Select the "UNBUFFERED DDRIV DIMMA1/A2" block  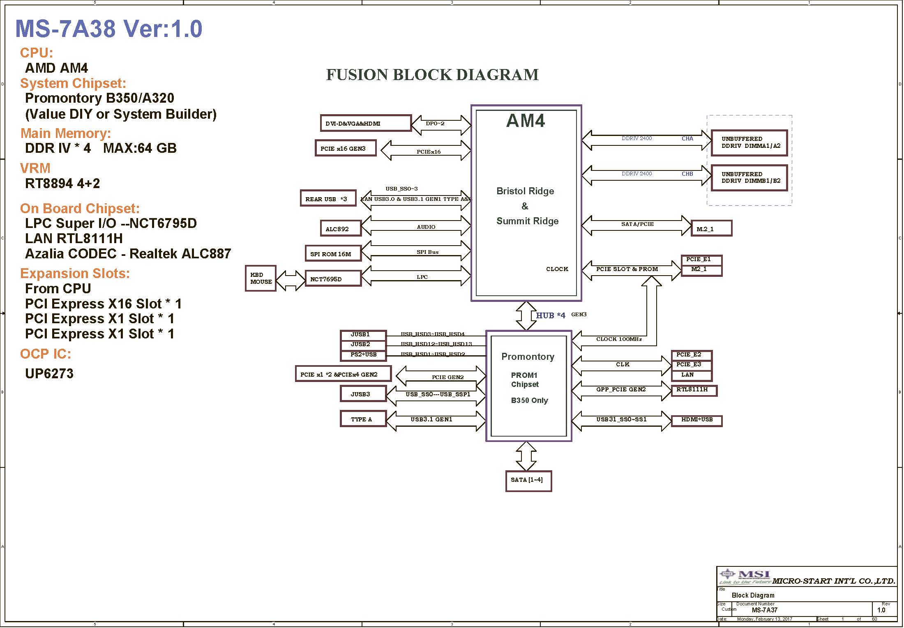tap(749, 143)
